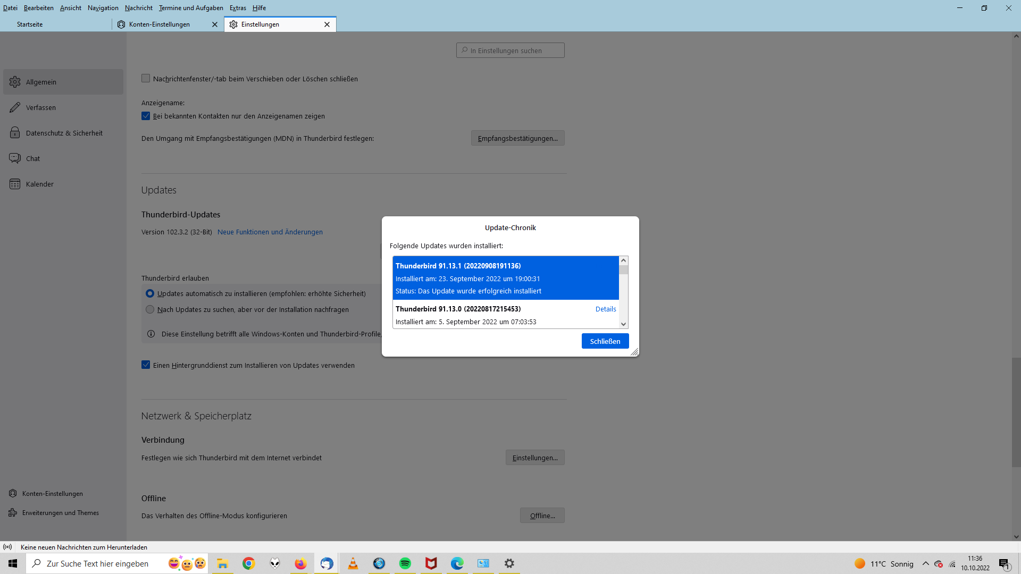1021x574 pixels.
Task: Click the In Einstellungen suchen field
Action: click(x=510, y=50)
